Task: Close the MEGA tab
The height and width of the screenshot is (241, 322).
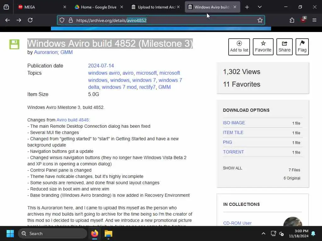Action: click(x=65, y=7)
